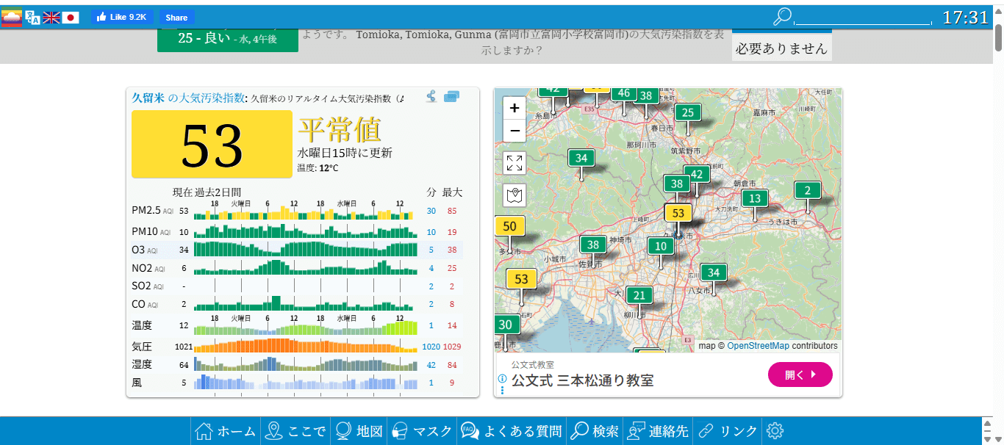Open the OpenStreetMap link
This screenshot has width=1004, height=445.
point(758,346)
